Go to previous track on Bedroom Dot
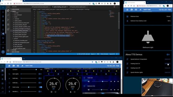This screenshot has height=97, width=173. [x=111, y=90]
